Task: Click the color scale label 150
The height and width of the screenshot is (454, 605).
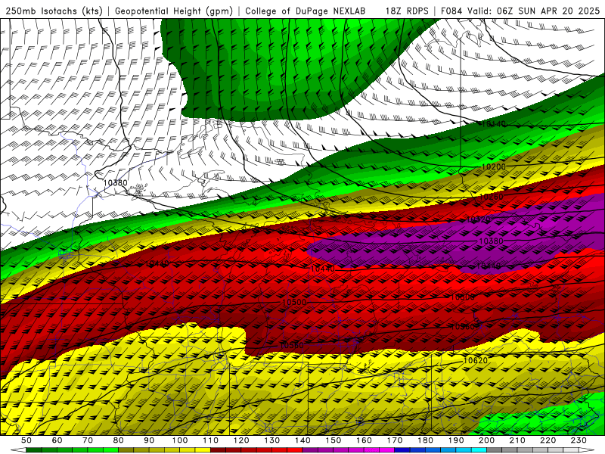Action: pyautogui.click(x=333, y=440)
